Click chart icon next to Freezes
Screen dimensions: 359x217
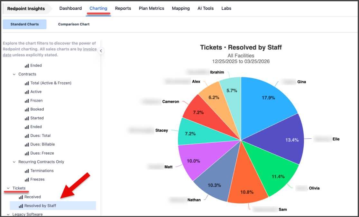pos(27,180)
